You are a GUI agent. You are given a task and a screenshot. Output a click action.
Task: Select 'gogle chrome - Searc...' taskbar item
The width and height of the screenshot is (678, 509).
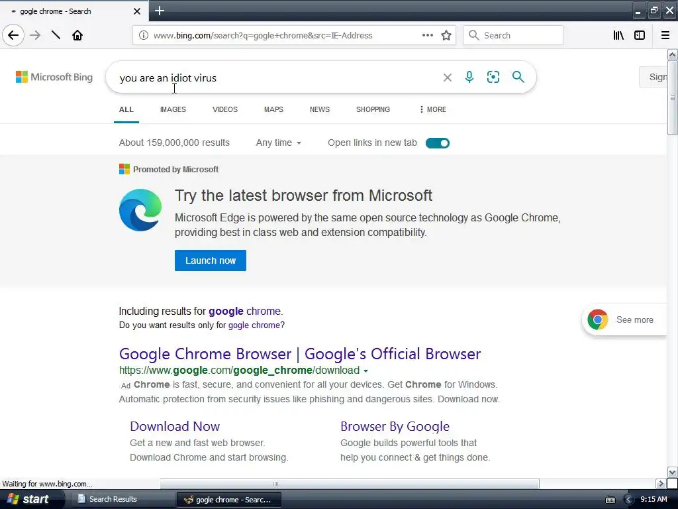[228, 500]
